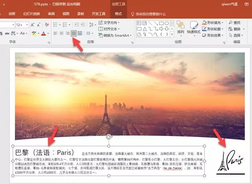Open the text highlight color dropdown arrow
Image resolution: width=252 pixels, height=184 pixels.
(39, 33)
